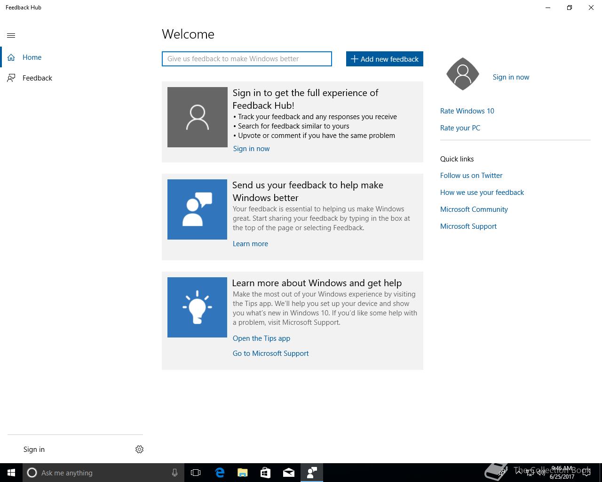Click Add new feedback button

[385, 59]
